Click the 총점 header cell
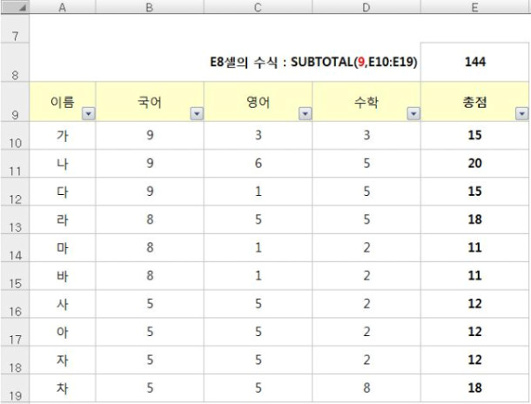Viewport: 531px width, 404px height. click(x=474, y=102)
